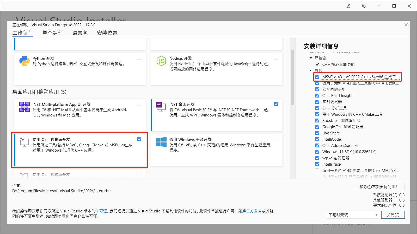This screenshot has width=417, height=234.
Task: Close the modify dialog with X
Action: click(x=406, y=25)
